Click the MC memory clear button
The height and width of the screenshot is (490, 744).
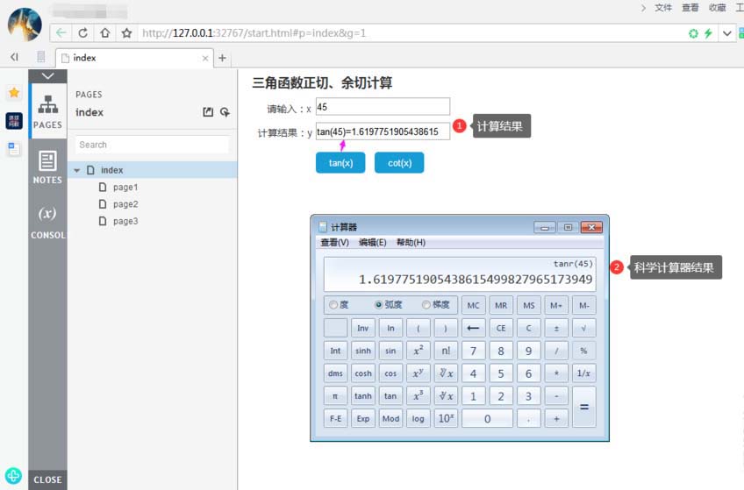pyautogui.click(x=473, y=305)
